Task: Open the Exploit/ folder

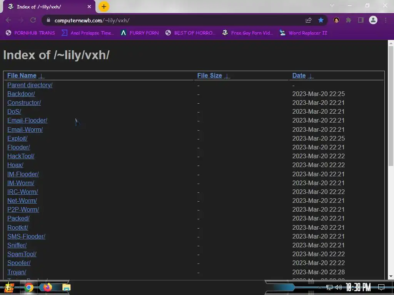Action: coord(17,138)
